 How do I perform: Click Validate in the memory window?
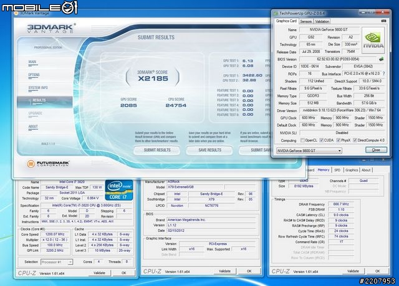click(x=353, y=271)
